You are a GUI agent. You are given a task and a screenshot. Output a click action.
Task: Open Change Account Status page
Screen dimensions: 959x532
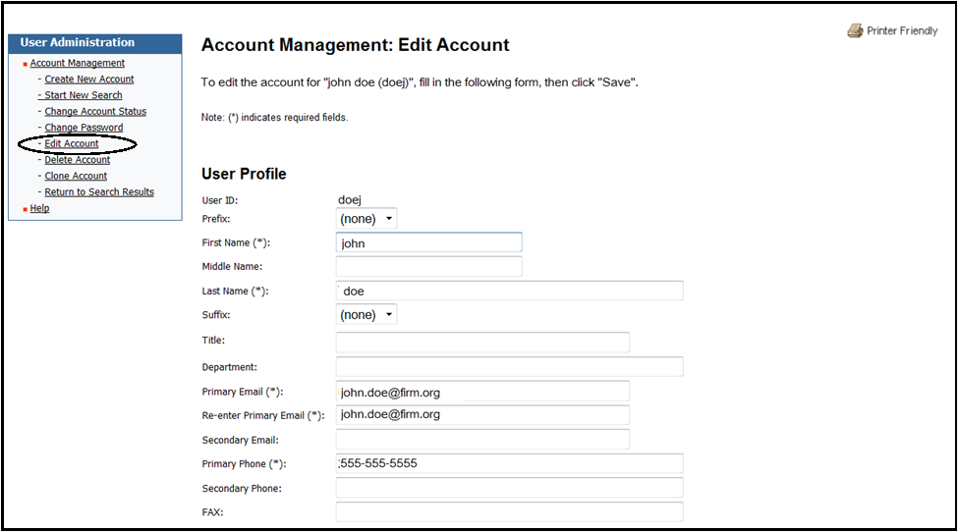(x=95, y=112)
